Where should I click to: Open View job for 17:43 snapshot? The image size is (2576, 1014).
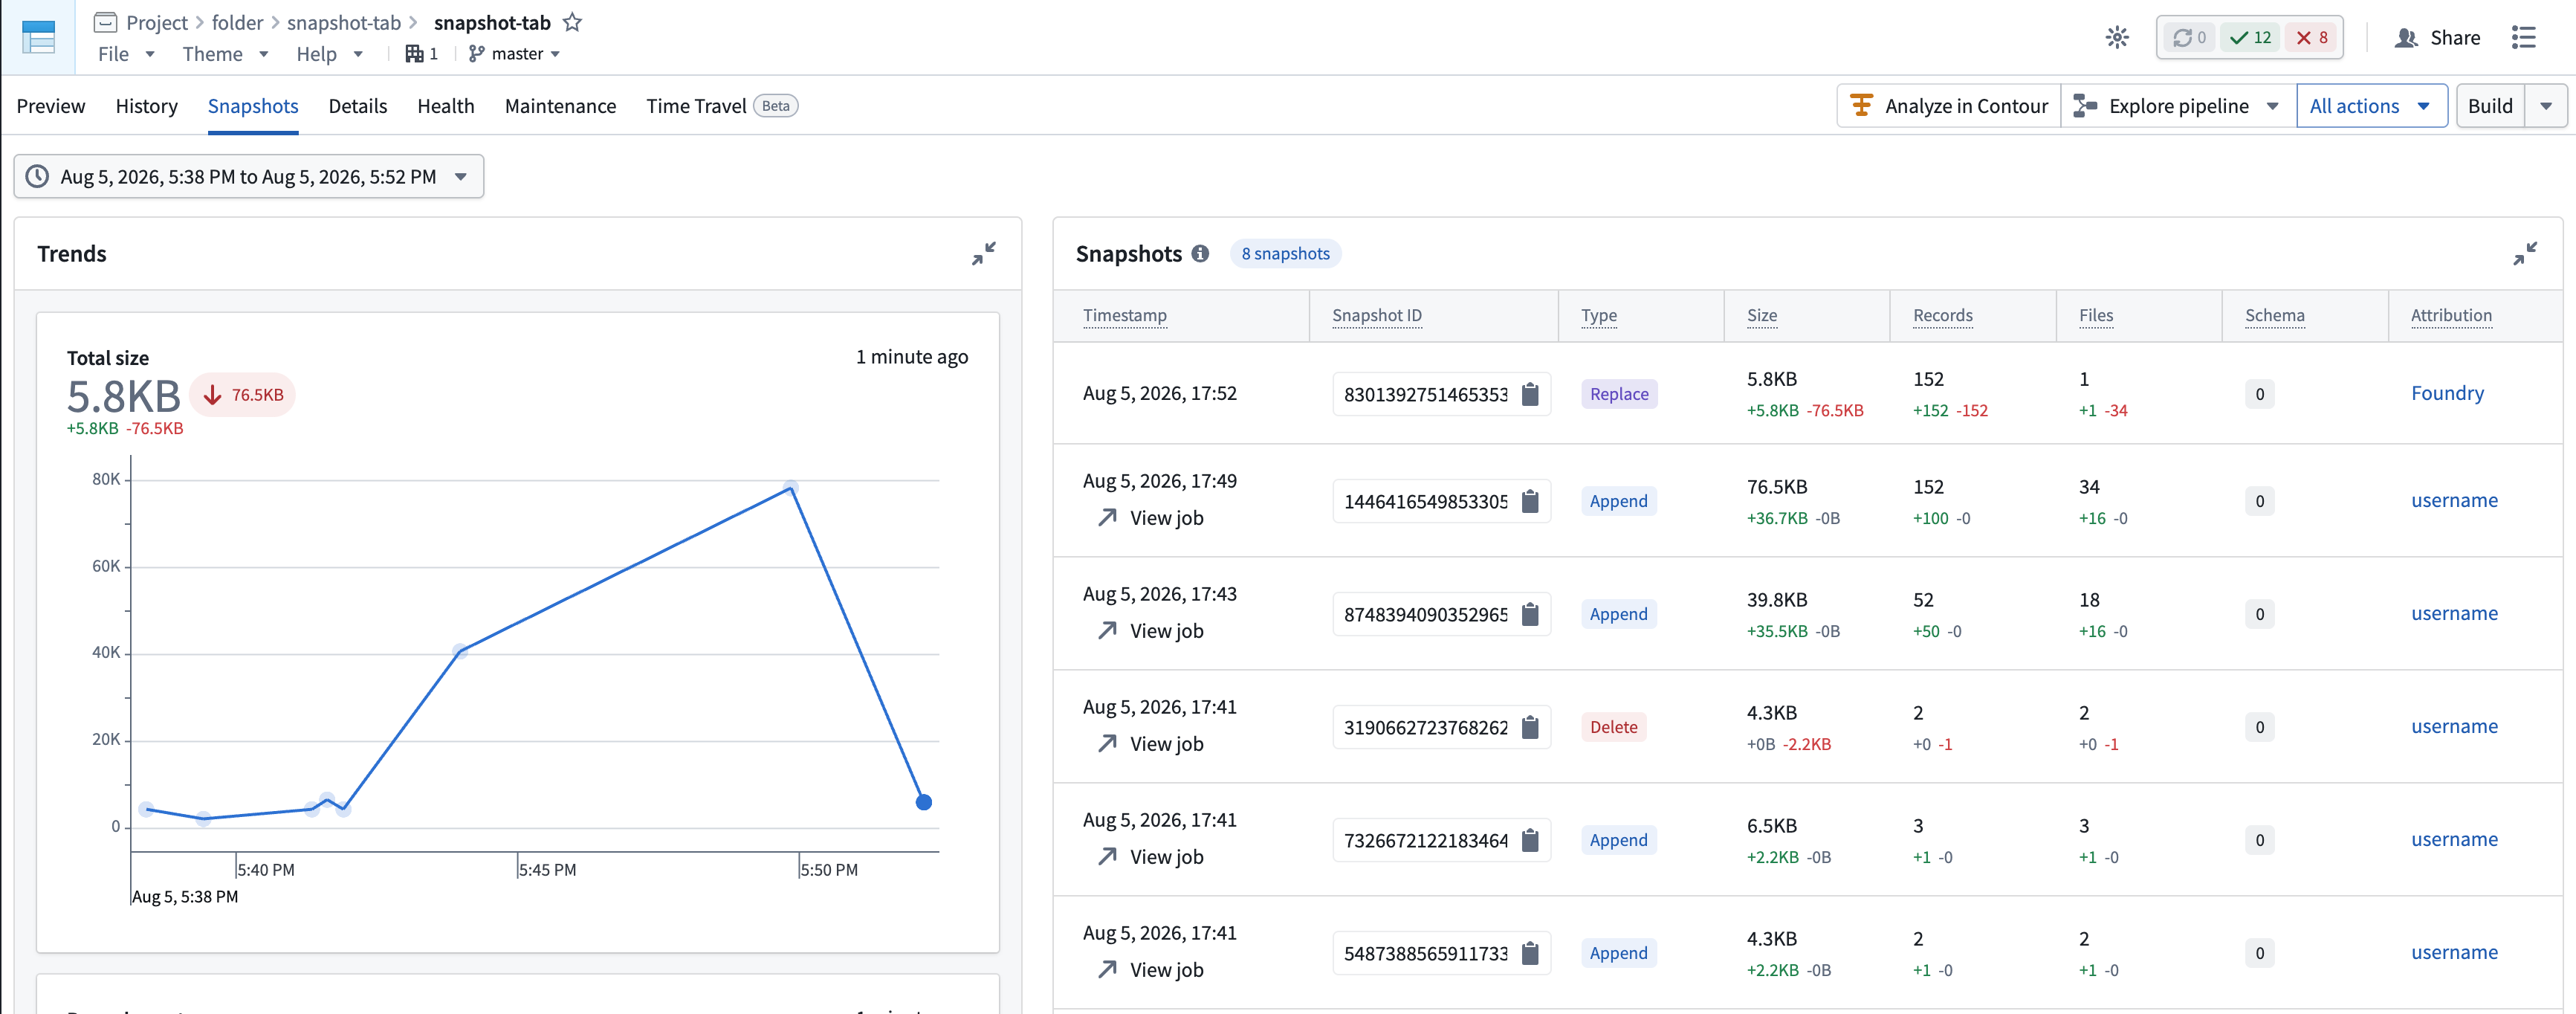point(1150,631)
